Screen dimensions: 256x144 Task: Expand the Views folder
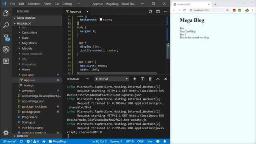click(x=26, y=70)
